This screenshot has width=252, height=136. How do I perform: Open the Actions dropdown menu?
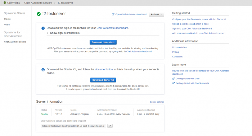pyautogui.click(x=156, y=14)
